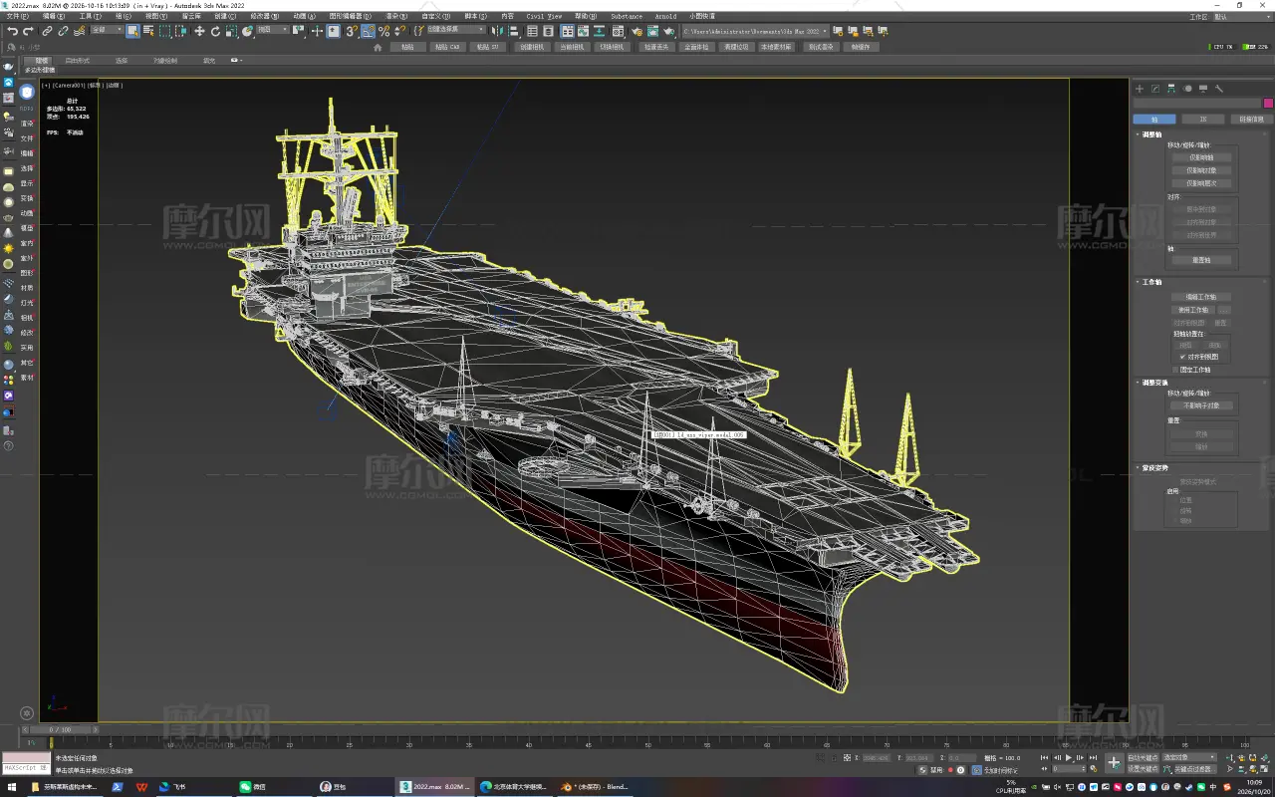
Task: Click the magenta object color swatch
Action: [x=1268, y=104]
